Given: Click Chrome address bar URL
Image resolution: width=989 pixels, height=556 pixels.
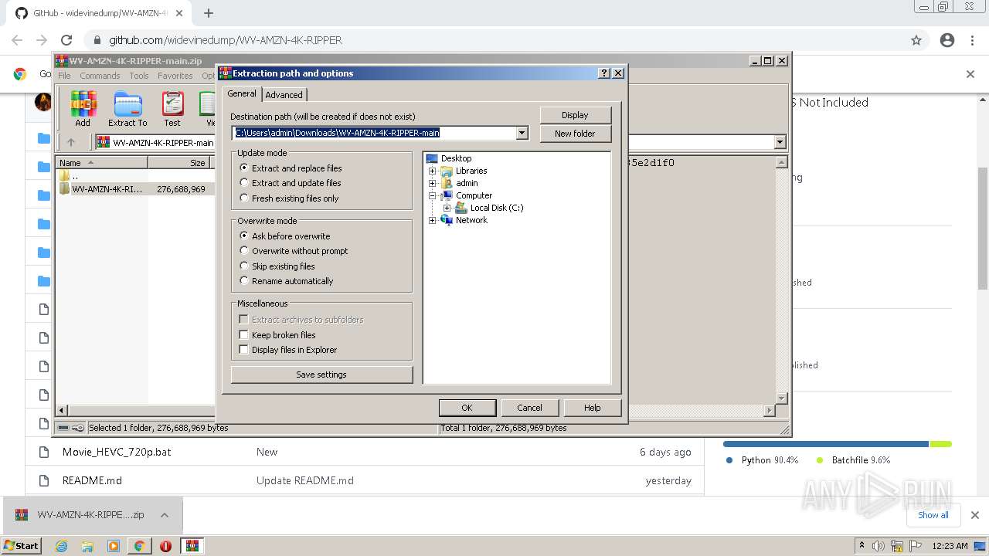Looking at the screenshot, I should (x=226, y=40).
